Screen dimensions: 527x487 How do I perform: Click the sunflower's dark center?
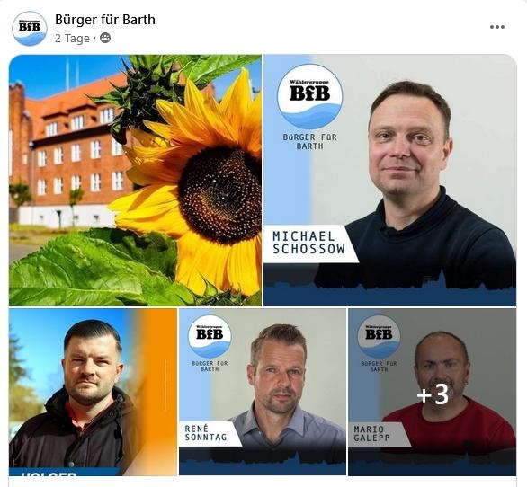pyautogui.click(x=219, y=196)
